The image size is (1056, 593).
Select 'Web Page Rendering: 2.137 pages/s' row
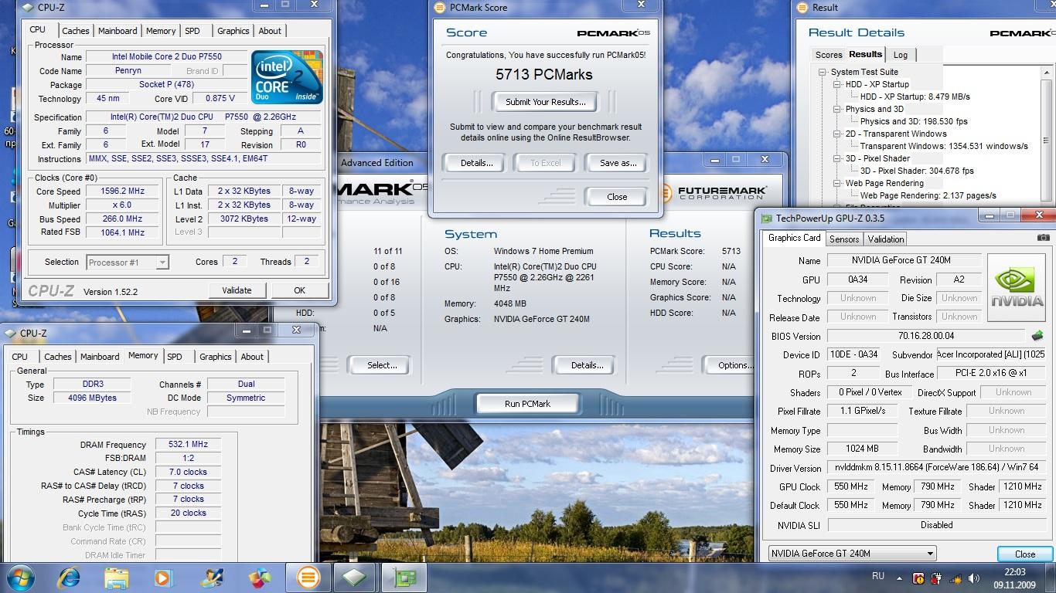[928, 195]
